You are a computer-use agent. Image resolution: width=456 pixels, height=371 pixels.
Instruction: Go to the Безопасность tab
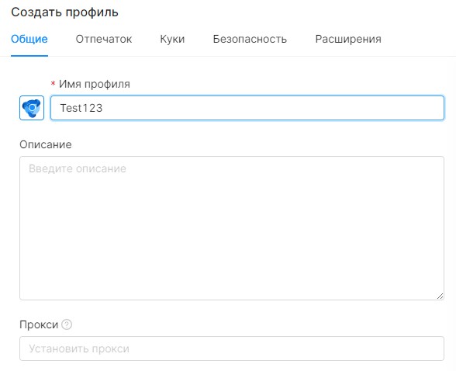[x=250, y=39]
